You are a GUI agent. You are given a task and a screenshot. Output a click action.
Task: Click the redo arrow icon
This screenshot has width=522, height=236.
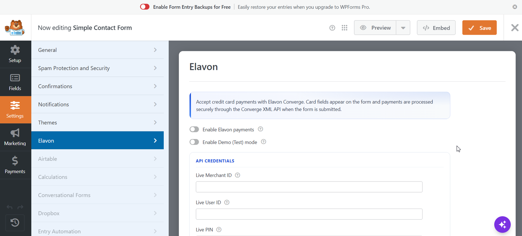tap(20, 207)
